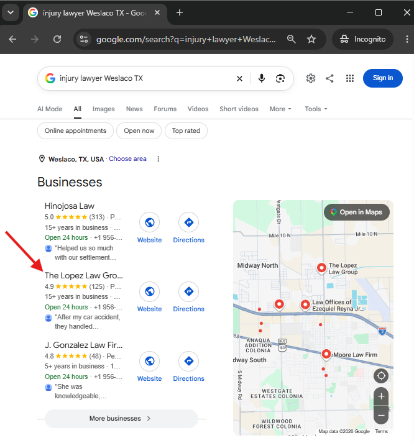The height and width of the screenshot is (443, 414).
Task: Open The Lopez Law Group listing
Action: coord(84,275)
